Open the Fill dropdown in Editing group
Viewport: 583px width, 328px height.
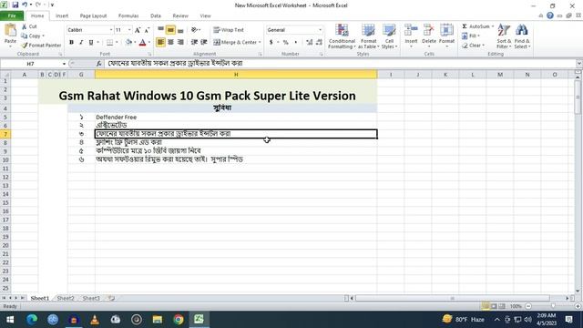coord(471,36)
